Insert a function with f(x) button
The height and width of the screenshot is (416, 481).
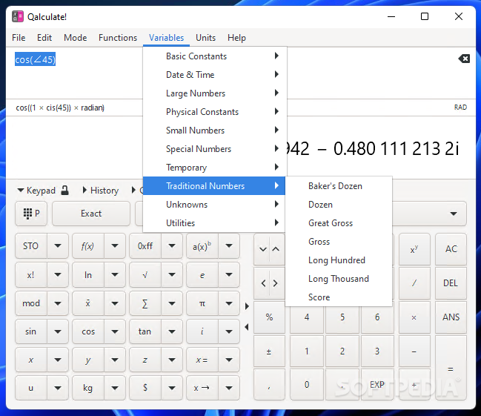(x=88, y=246)
